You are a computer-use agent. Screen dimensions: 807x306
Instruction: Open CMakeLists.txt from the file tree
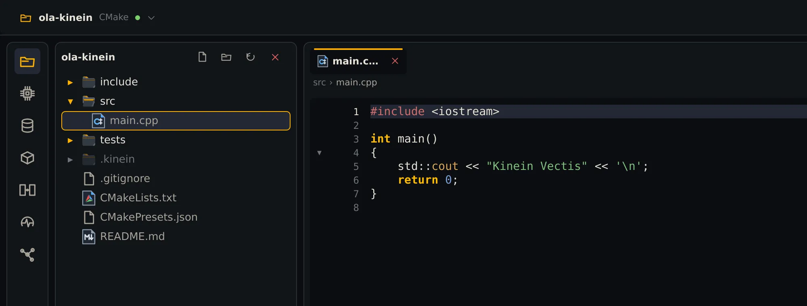coord(176,198)
